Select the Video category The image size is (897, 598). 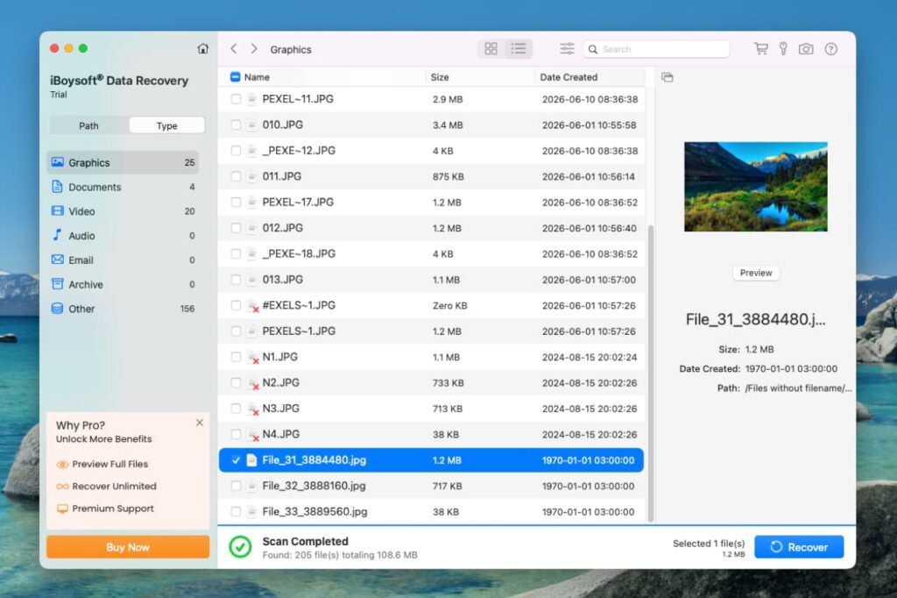click(123, 211)
